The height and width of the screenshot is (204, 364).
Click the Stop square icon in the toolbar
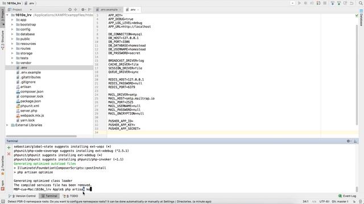(x=325, y=3)
